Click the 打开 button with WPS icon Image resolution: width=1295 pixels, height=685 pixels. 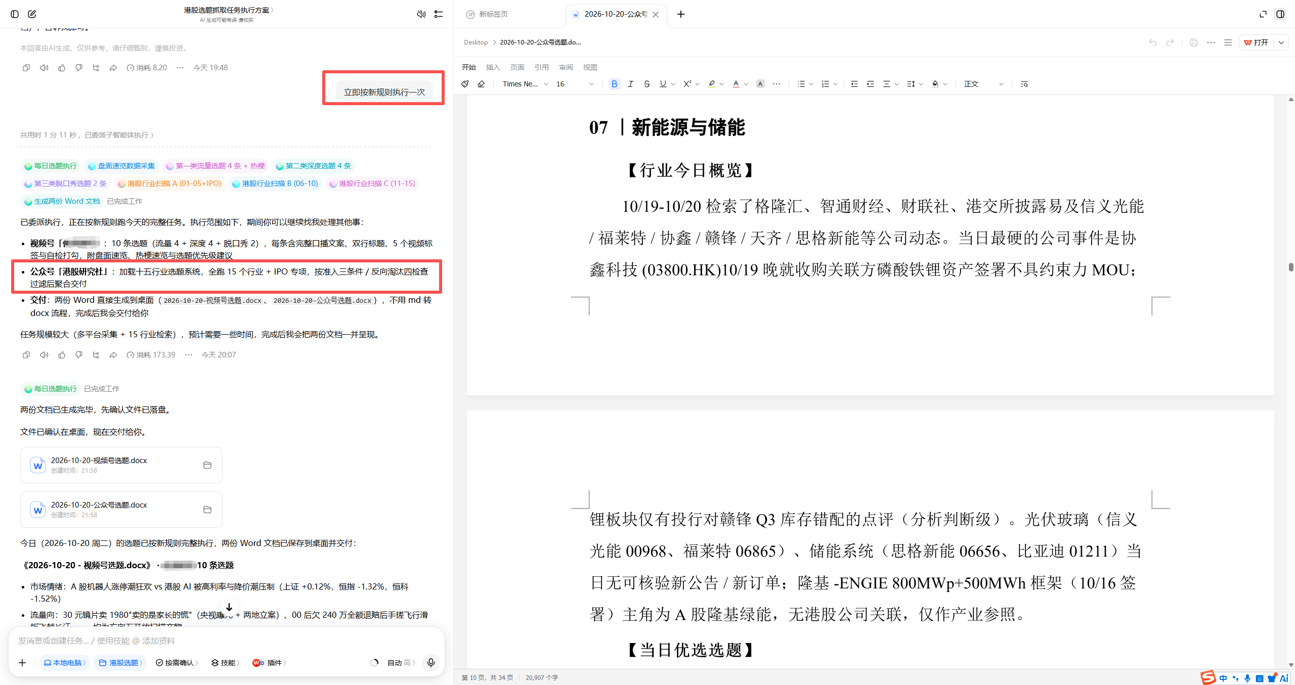1257,42
